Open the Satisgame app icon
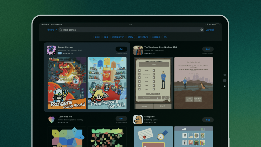Screen dimensions: 261x147 (138, 120)
